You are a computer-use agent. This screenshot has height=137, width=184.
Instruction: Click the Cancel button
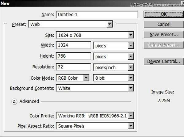[164, 25]
